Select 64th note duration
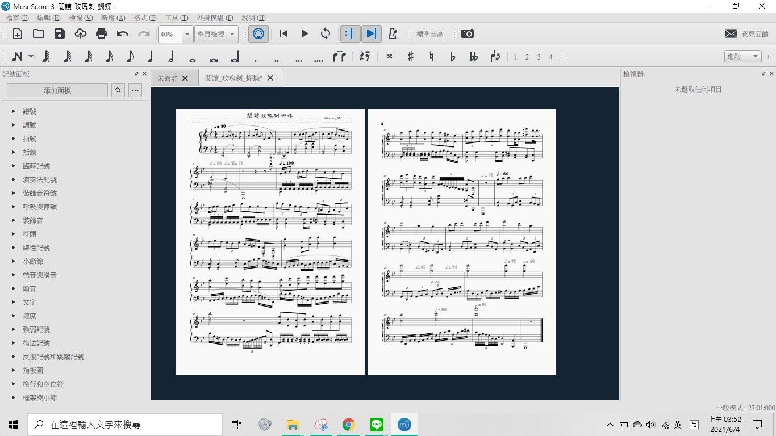This screenshot has height=436, width=776. [x=67, y=57]
